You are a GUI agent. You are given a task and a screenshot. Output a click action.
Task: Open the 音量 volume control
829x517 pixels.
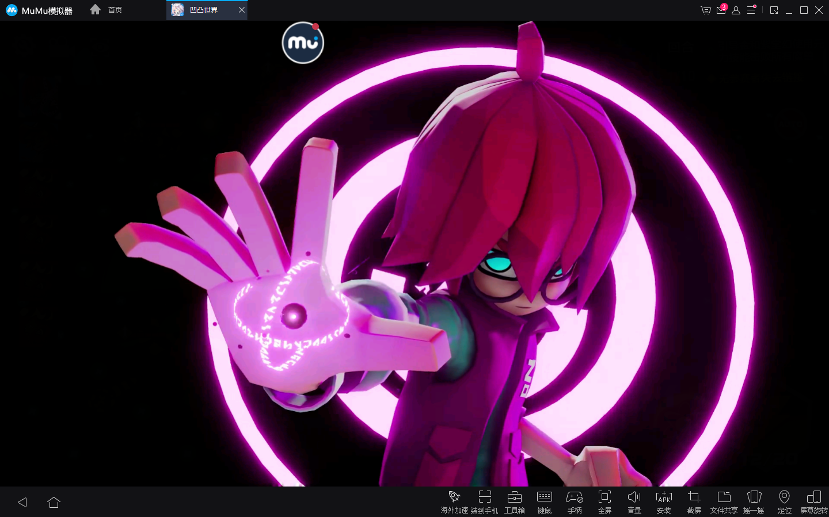pyautogui.click(x=634, y=497)
